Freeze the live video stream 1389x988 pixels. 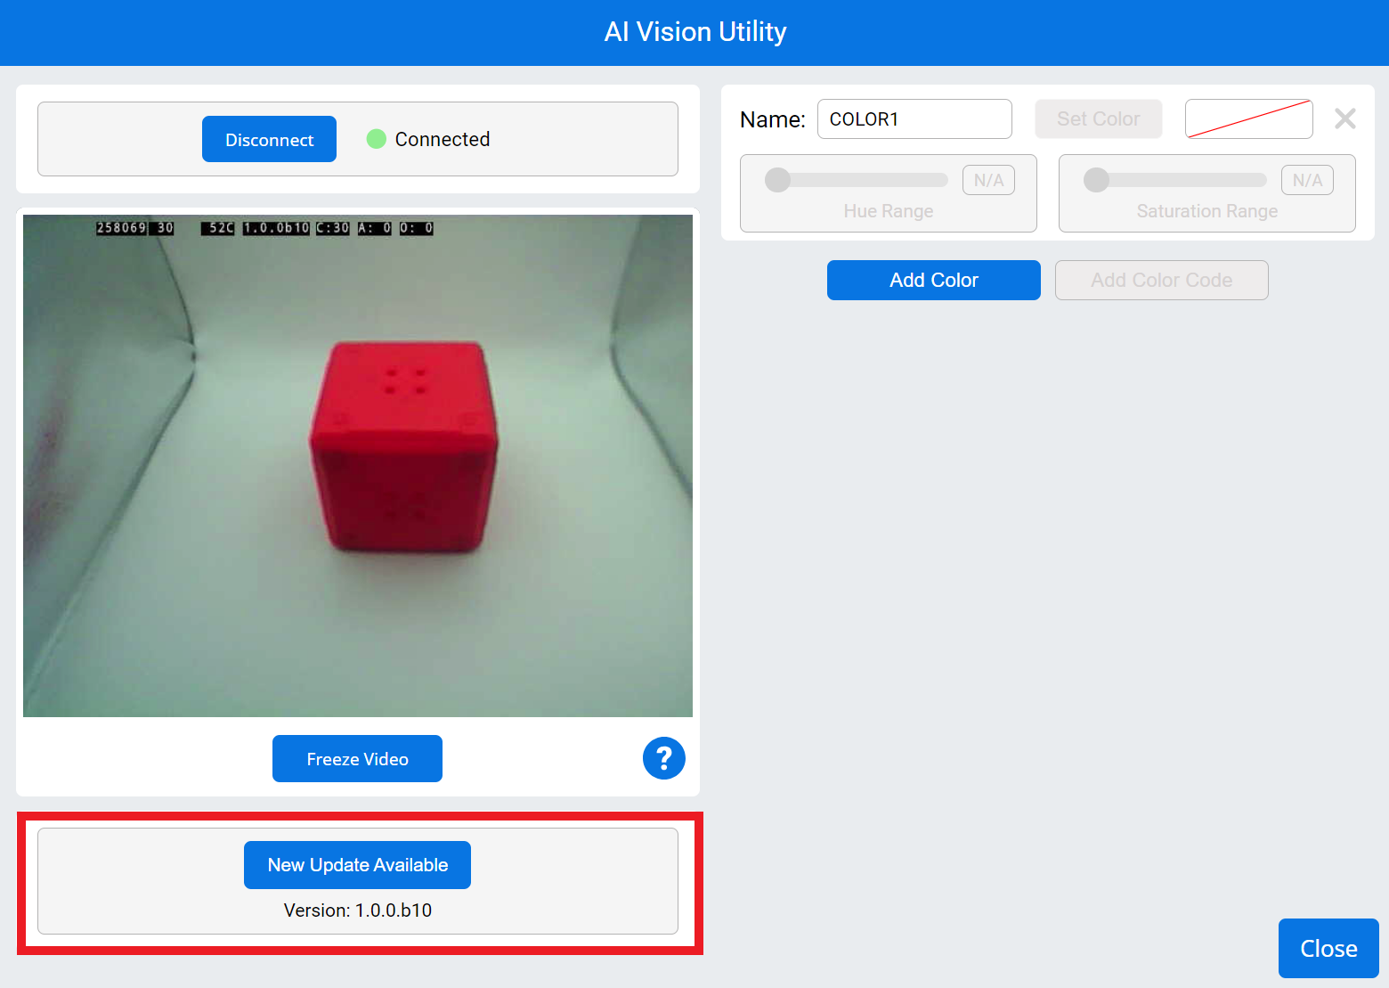click(x=357, y=758)
